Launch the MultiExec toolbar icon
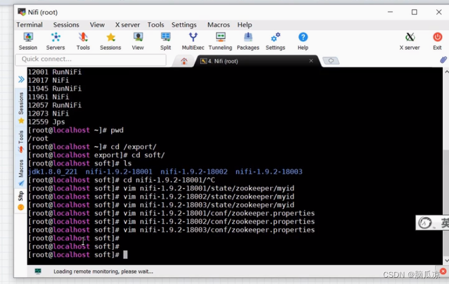The image size is (449, 284). (x=193, y=41)
